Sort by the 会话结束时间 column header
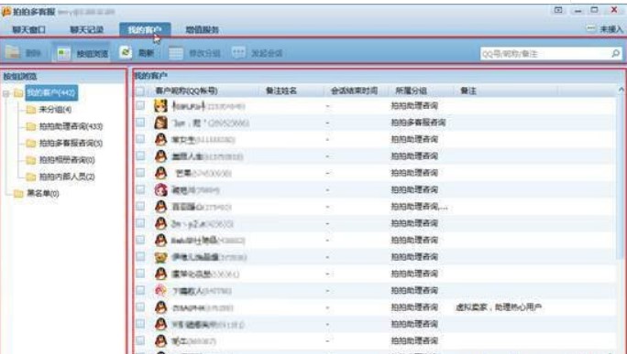627x354 pixels. [354, 91]
